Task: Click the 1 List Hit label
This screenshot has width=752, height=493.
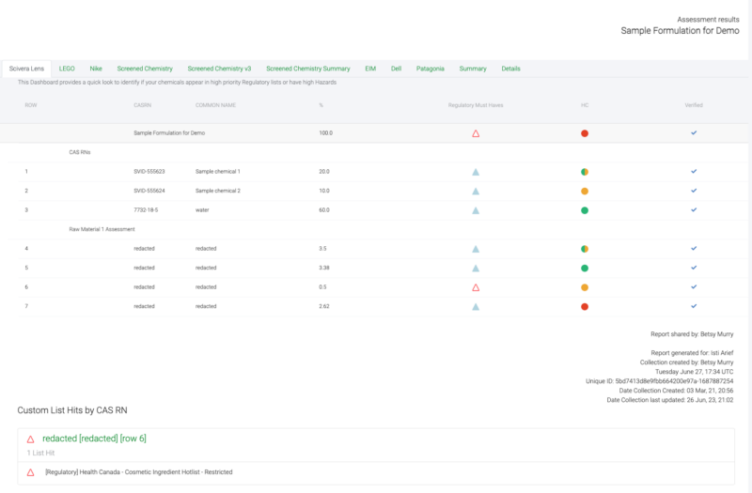Action: (40, 453)
